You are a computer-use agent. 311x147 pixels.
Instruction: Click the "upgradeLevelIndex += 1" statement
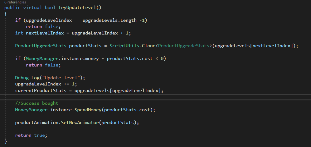coord(46,84)
